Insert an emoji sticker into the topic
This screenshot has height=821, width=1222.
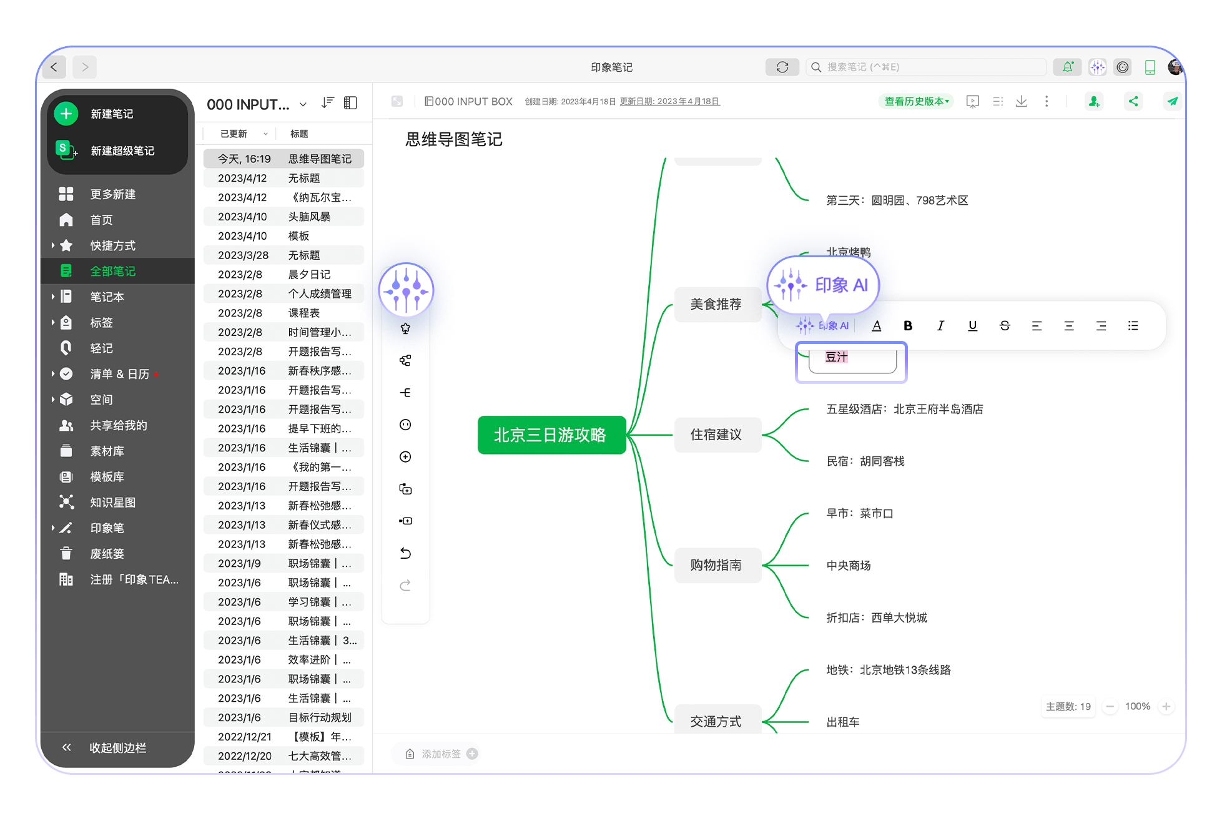pyautogui.click(x=405, y=425)
